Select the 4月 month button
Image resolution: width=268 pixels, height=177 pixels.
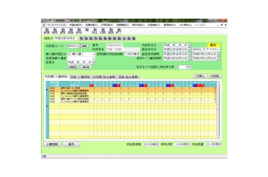[82, 38]
